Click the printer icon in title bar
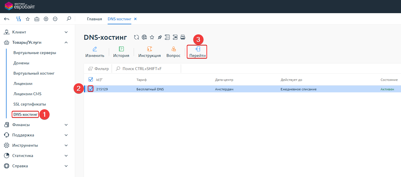This screenshot has height=177, width=401. click(183, 37)
